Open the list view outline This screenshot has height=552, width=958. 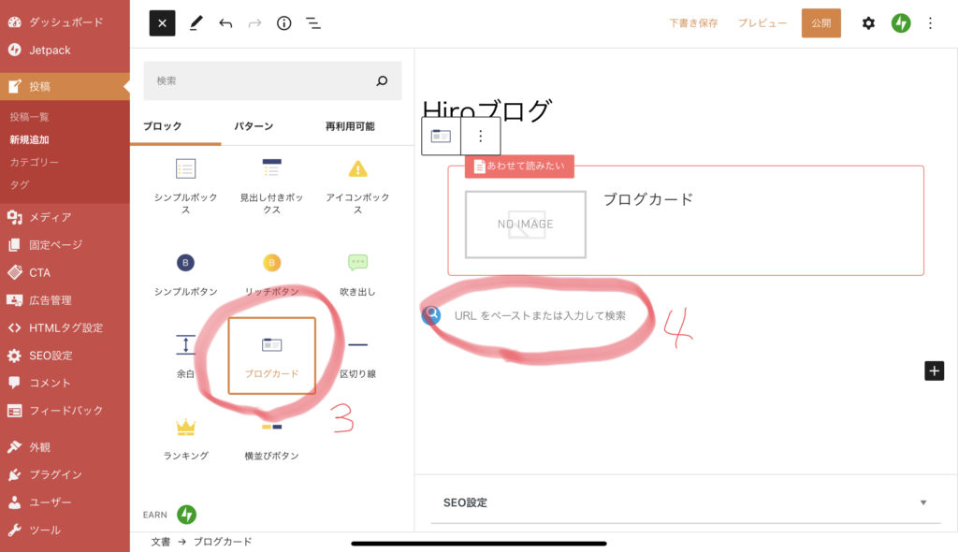(313, 23)
